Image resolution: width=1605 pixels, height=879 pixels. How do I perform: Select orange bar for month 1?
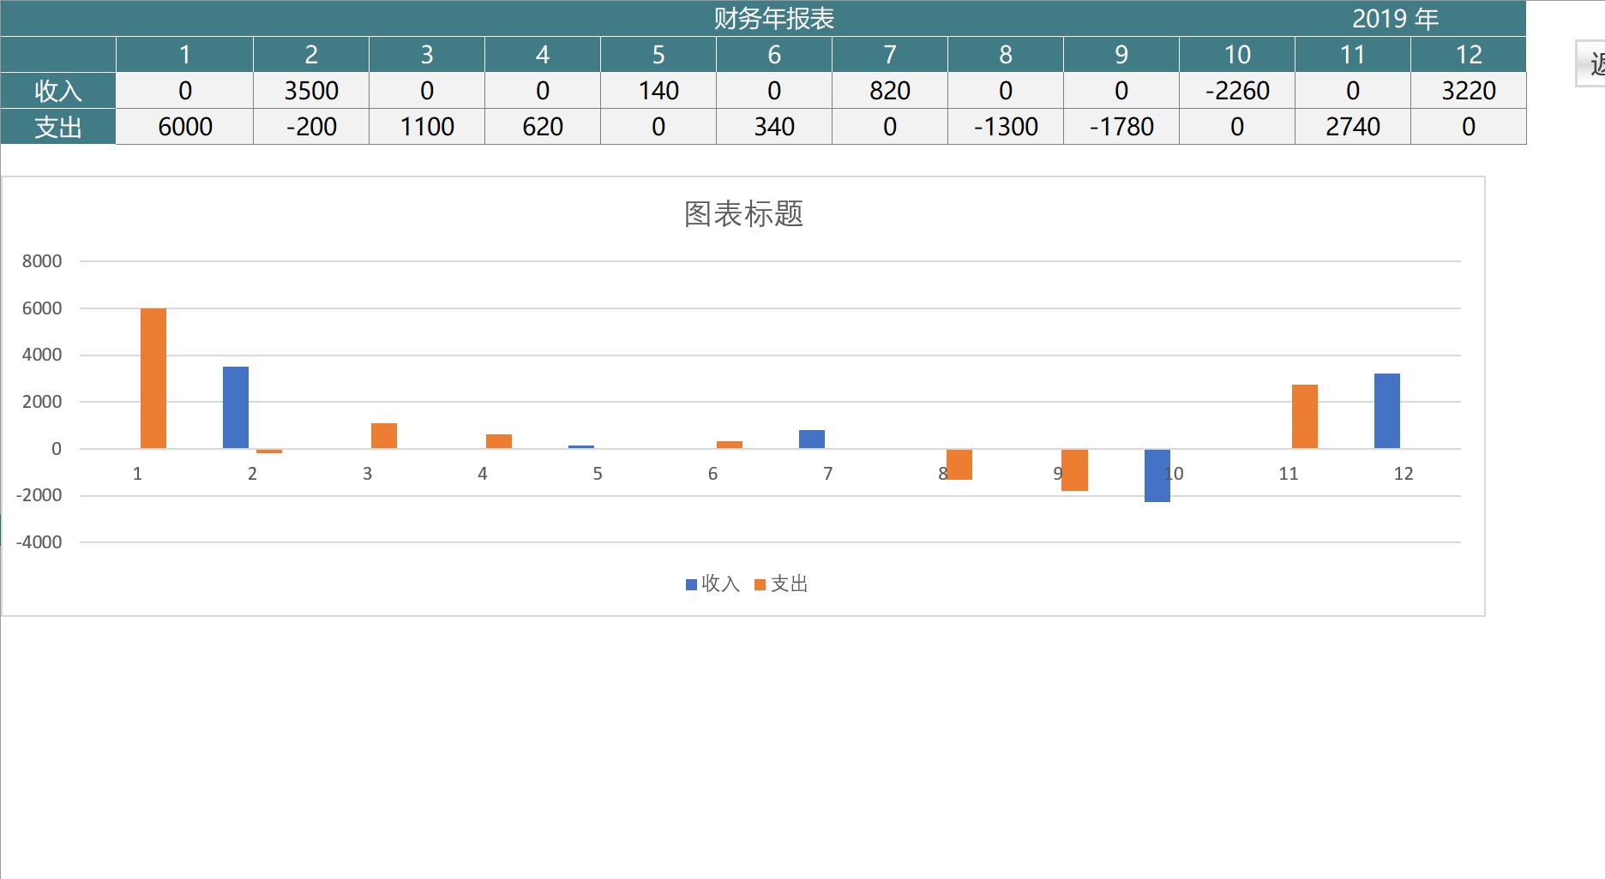click(153, 378)
